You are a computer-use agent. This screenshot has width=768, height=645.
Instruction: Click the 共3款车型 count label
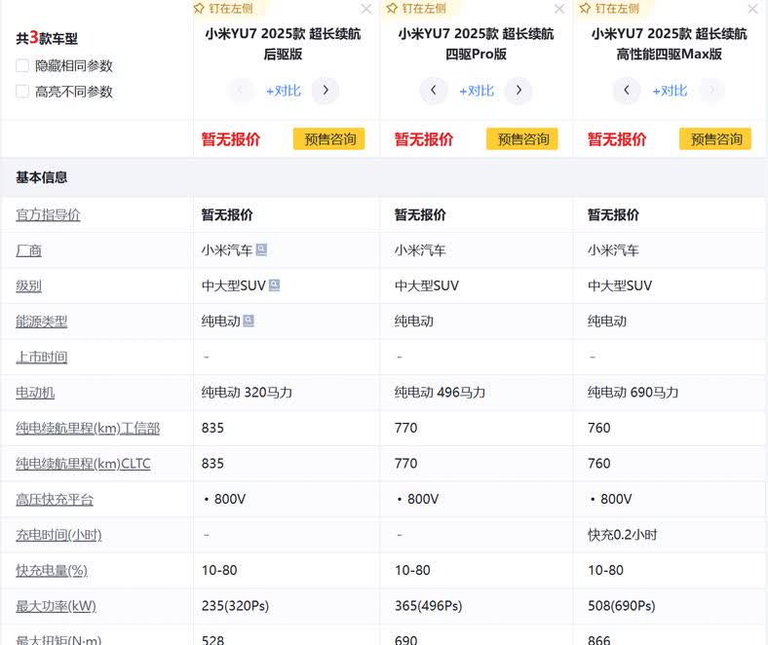(47, 38)
